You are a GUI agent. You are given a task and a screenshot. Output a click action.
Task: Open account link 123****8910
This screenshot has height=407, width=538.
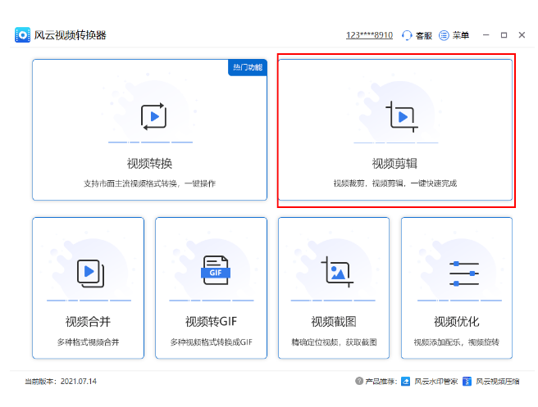[369, 35]
